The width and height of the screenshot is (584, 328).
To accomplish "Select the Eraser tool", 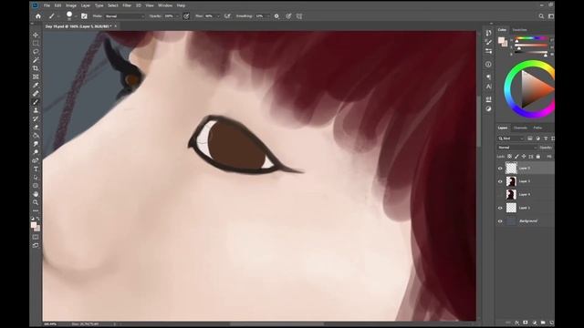I will [x=36, y=128].
